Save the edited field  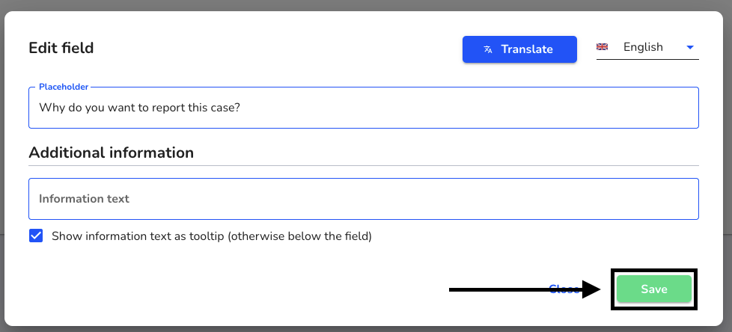pyautogui.click(x=653, y=289)
